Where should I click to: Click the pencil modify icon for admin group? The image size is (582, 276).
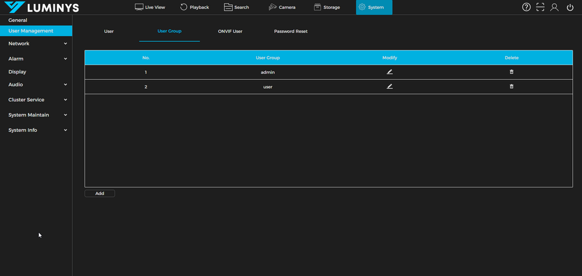pos(389,72)
